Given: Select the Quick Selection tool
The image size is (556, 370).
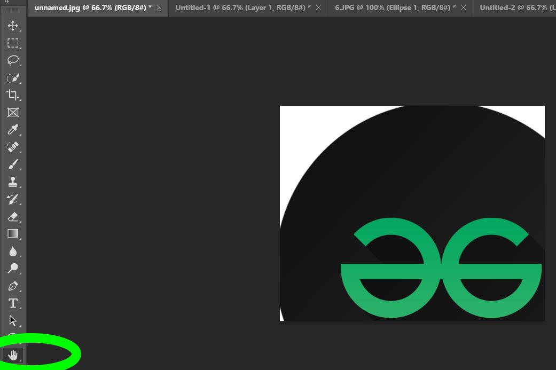Looking at the screenshot, I should 13,77.
